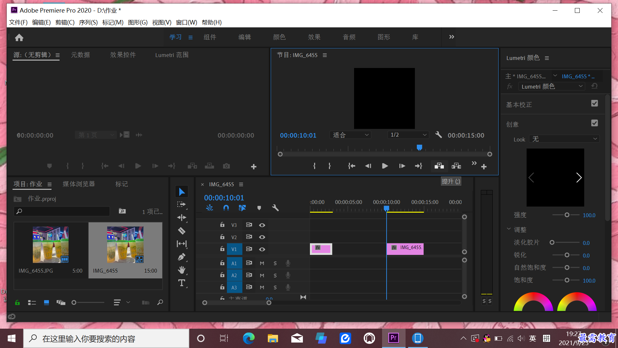Toggle Creative section checkbox
618x348 pixels.
[x=595, y=123]
